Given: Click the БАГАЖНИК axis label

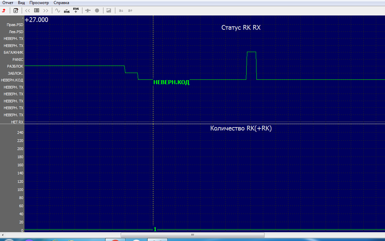Looking at the screenshot, I should coord(14,52).
